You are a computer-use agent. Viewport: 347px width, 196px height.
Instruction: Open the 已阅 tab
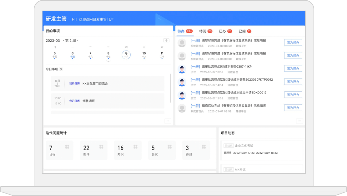245,31
